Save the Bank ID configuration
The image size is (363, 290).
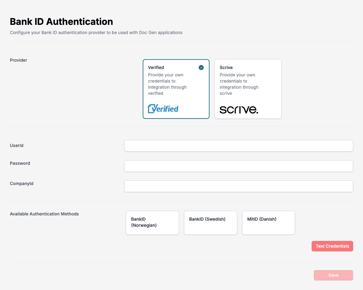(333, 275)
